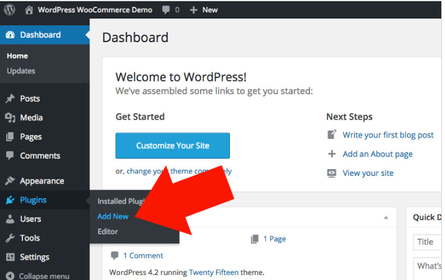
Task: Open Updates under Dashboard menu
Action: click(21, 71)
